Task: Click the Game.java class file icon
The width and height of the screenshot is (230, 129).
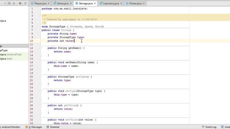Action: point(55,3)
